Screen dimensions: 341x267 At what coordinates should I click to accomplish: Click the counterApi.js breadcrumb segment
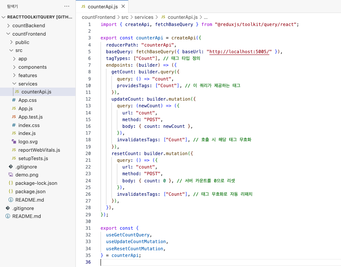[x=183, y=17]
